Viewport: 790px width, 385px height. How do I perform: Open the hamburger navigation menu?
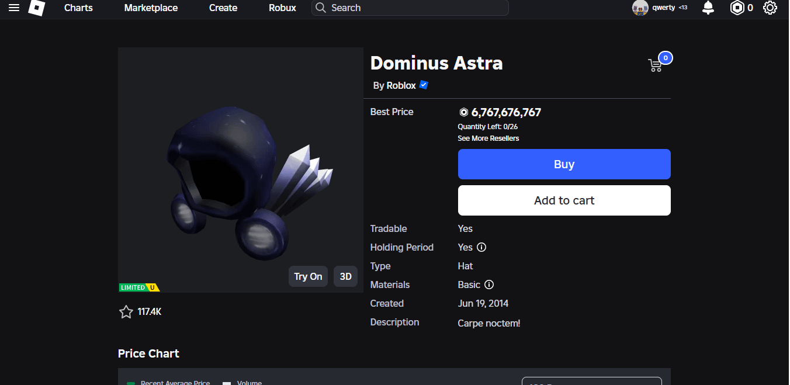click(14, 8)
